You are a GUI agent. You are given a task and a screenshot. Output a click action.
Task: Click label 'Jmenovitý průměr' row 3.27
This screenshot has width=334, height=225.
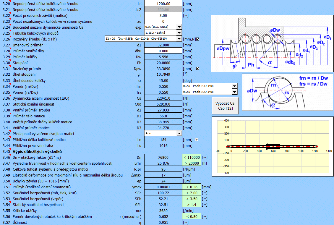tap(28, 45)
